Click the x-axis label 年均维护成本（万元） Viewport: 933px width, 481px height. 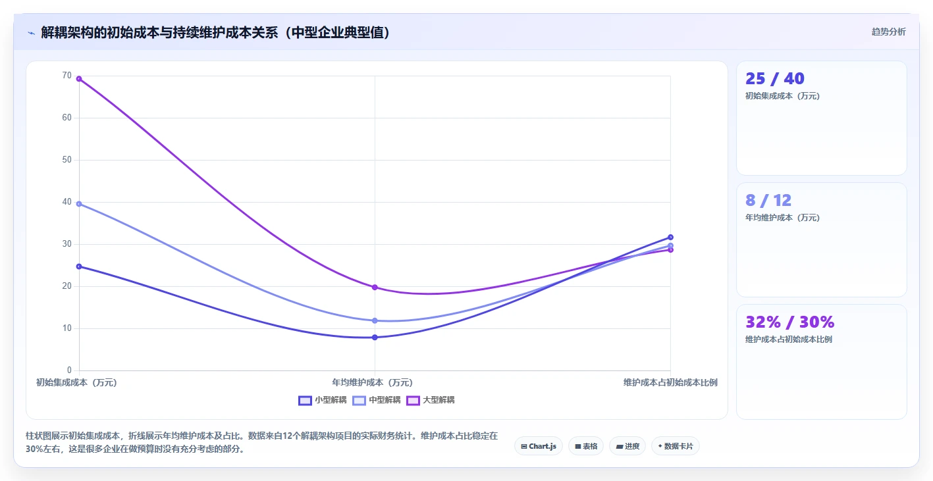tap(373, 383)
